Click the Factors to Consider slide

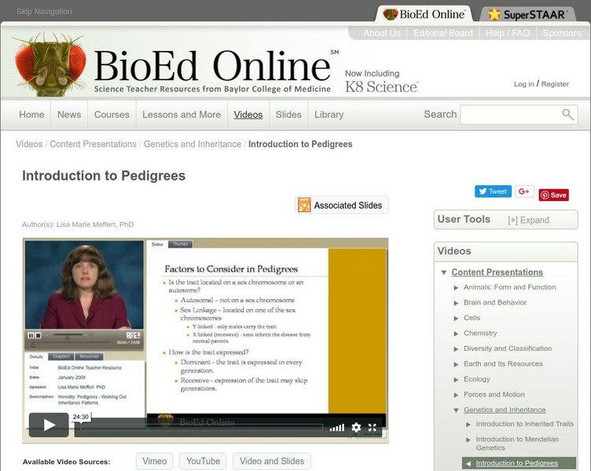[237, 330]
